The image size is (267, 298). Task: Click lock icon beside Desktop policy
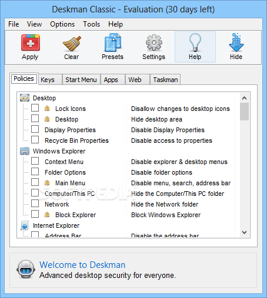tap(47, 119)
